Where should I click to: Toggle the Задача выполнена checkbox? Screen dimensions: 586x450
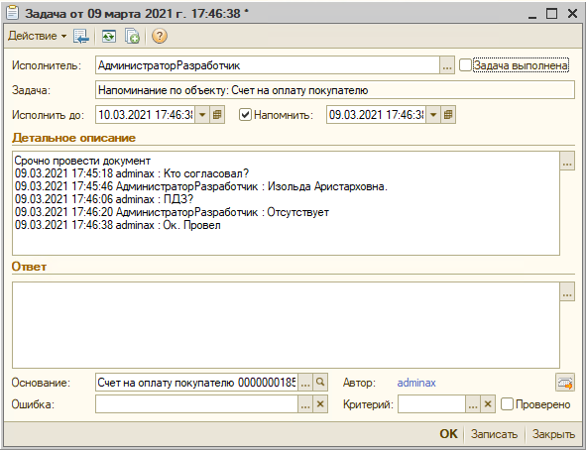(465, 65)
